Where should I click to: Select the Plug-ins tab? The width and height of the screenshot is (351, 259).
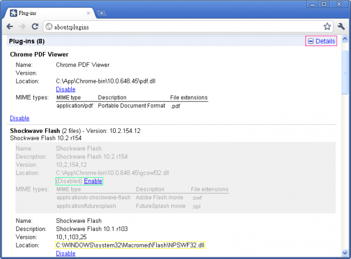pyautogui.click(x=50, y=13)
